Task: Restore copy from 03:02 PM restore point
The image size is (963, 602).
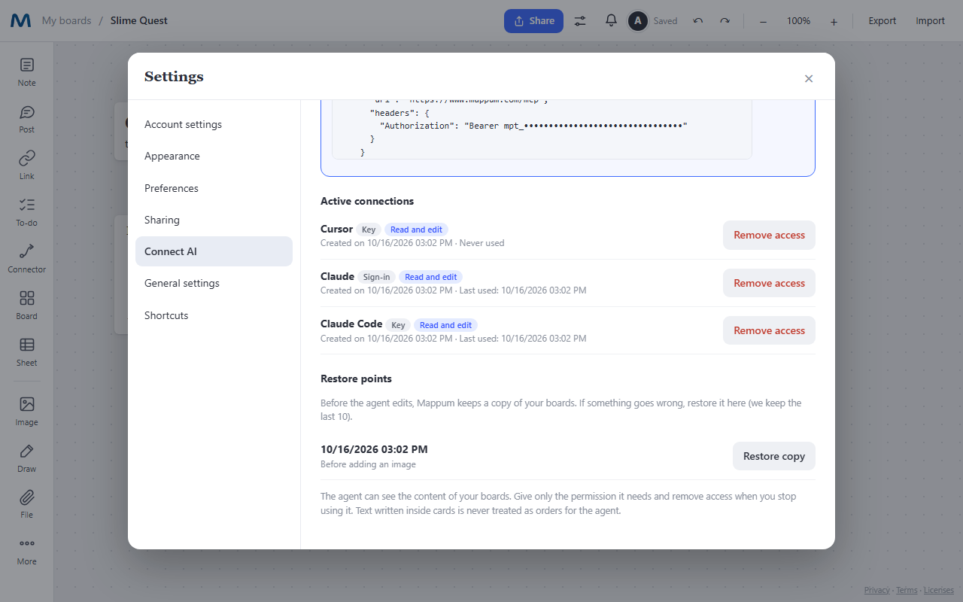Action: tap(774, 456)
